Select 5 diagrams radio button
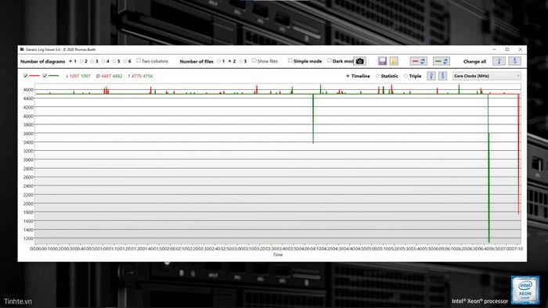 pos(114,62)
